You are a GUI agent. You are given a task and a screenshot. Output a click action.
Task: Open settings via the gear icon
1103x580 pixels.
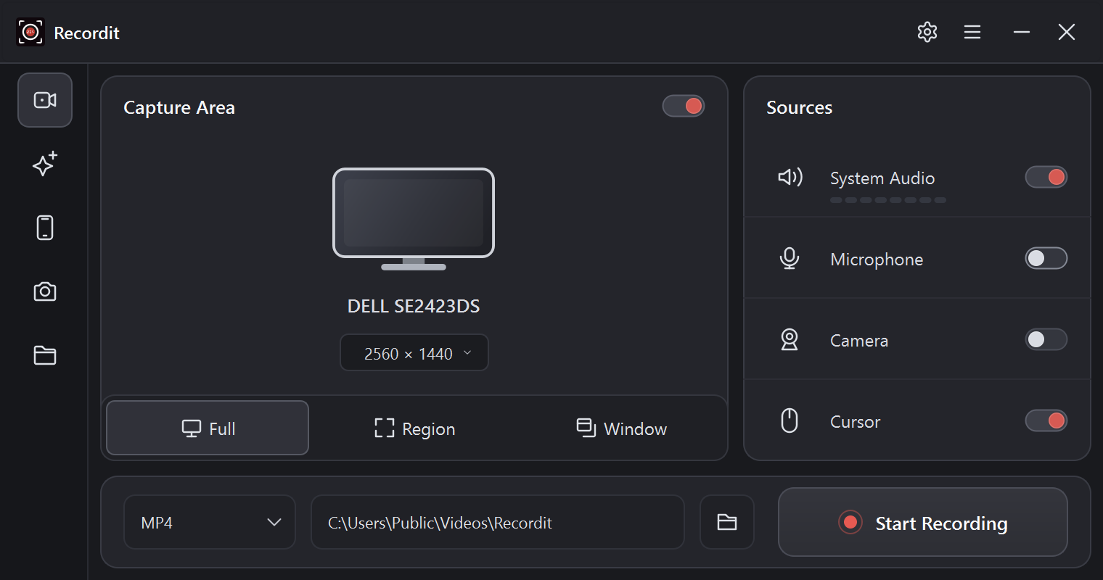click(927, 32)
